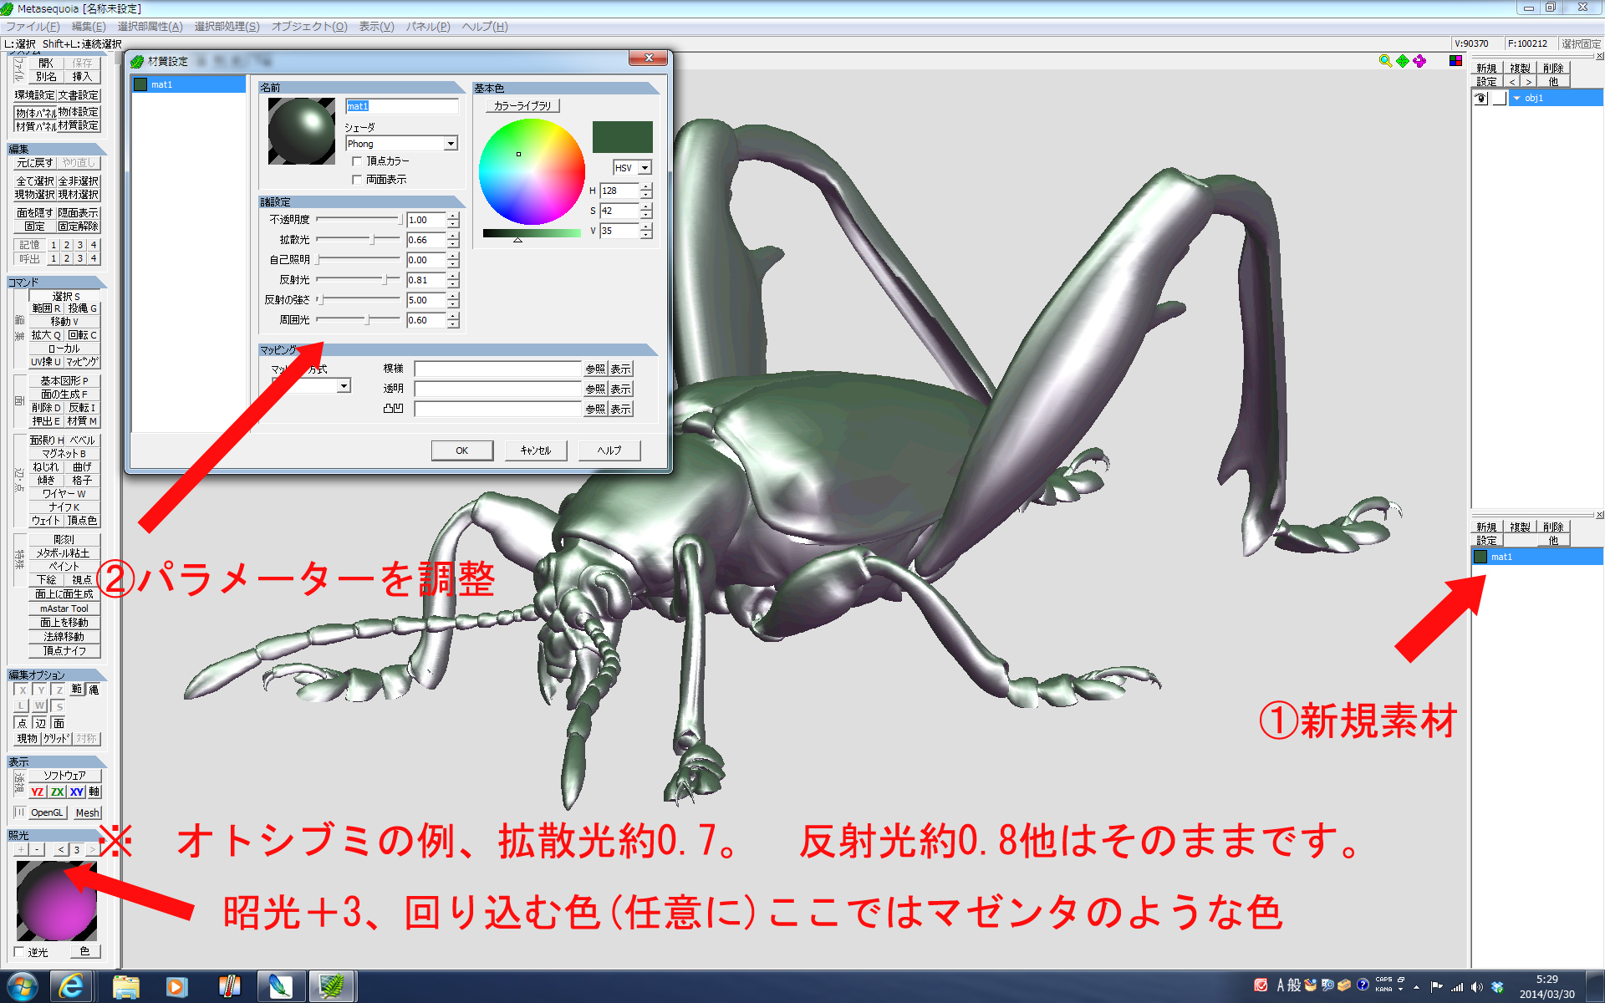
Task: Expand the mapping method dropdown
Action: click(x=344, y=386)
